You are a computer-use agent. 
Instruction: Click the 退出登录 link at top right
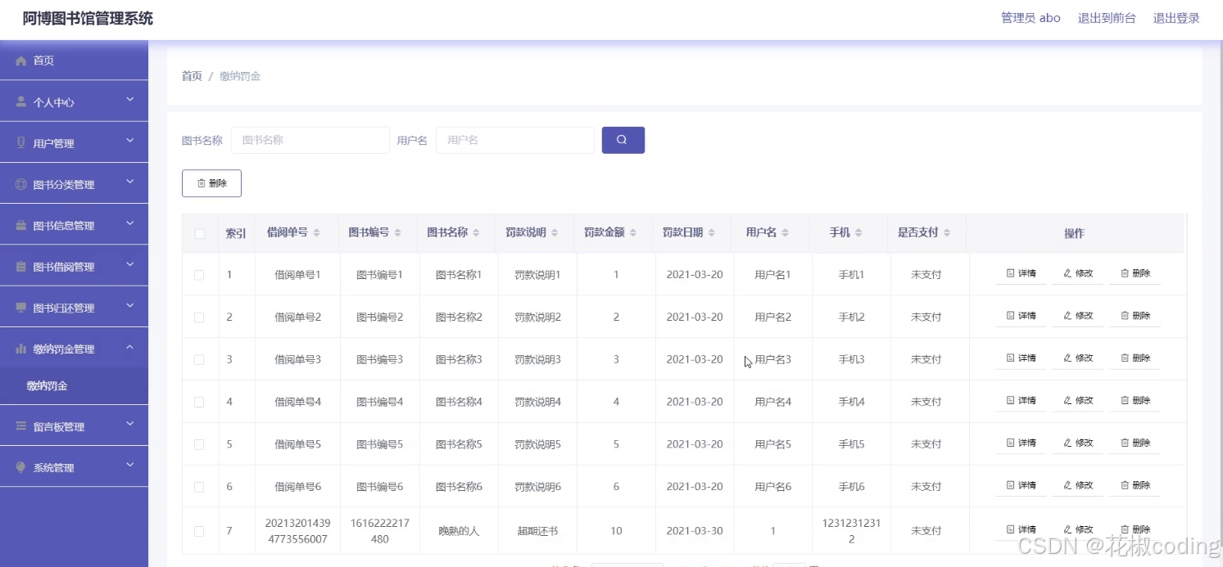point(1175,17)
